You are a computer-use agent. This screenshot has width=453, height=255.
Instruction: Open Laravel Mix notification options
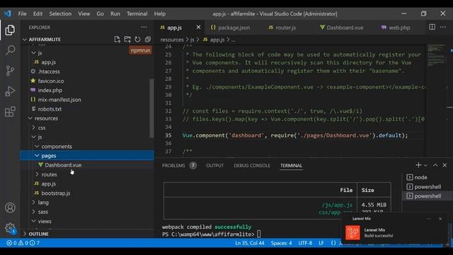click(428, 219)
